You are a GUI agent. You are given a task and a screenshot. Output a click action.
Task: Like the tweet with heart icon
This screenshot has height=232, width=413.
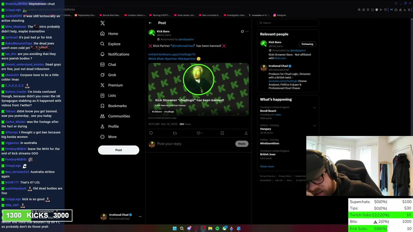pyautogui.click(x=198, y=133)
